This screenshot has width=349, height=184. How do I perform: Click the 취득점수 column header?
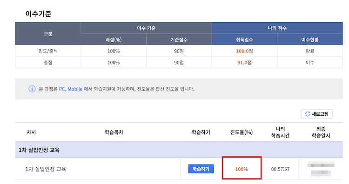pyautogui.click(x=244, y=39)
